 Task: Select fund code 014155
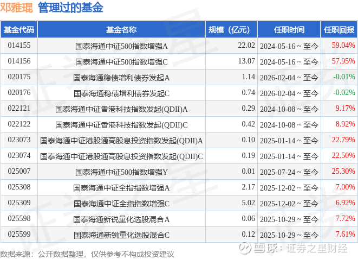pyautogui.click(x=19, y=45)
